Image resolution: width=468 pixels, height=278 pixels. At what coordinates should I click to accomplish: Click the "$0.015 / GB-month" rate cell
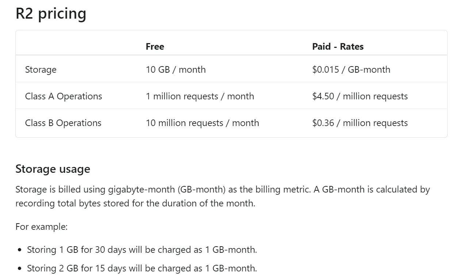pos(351,69)
